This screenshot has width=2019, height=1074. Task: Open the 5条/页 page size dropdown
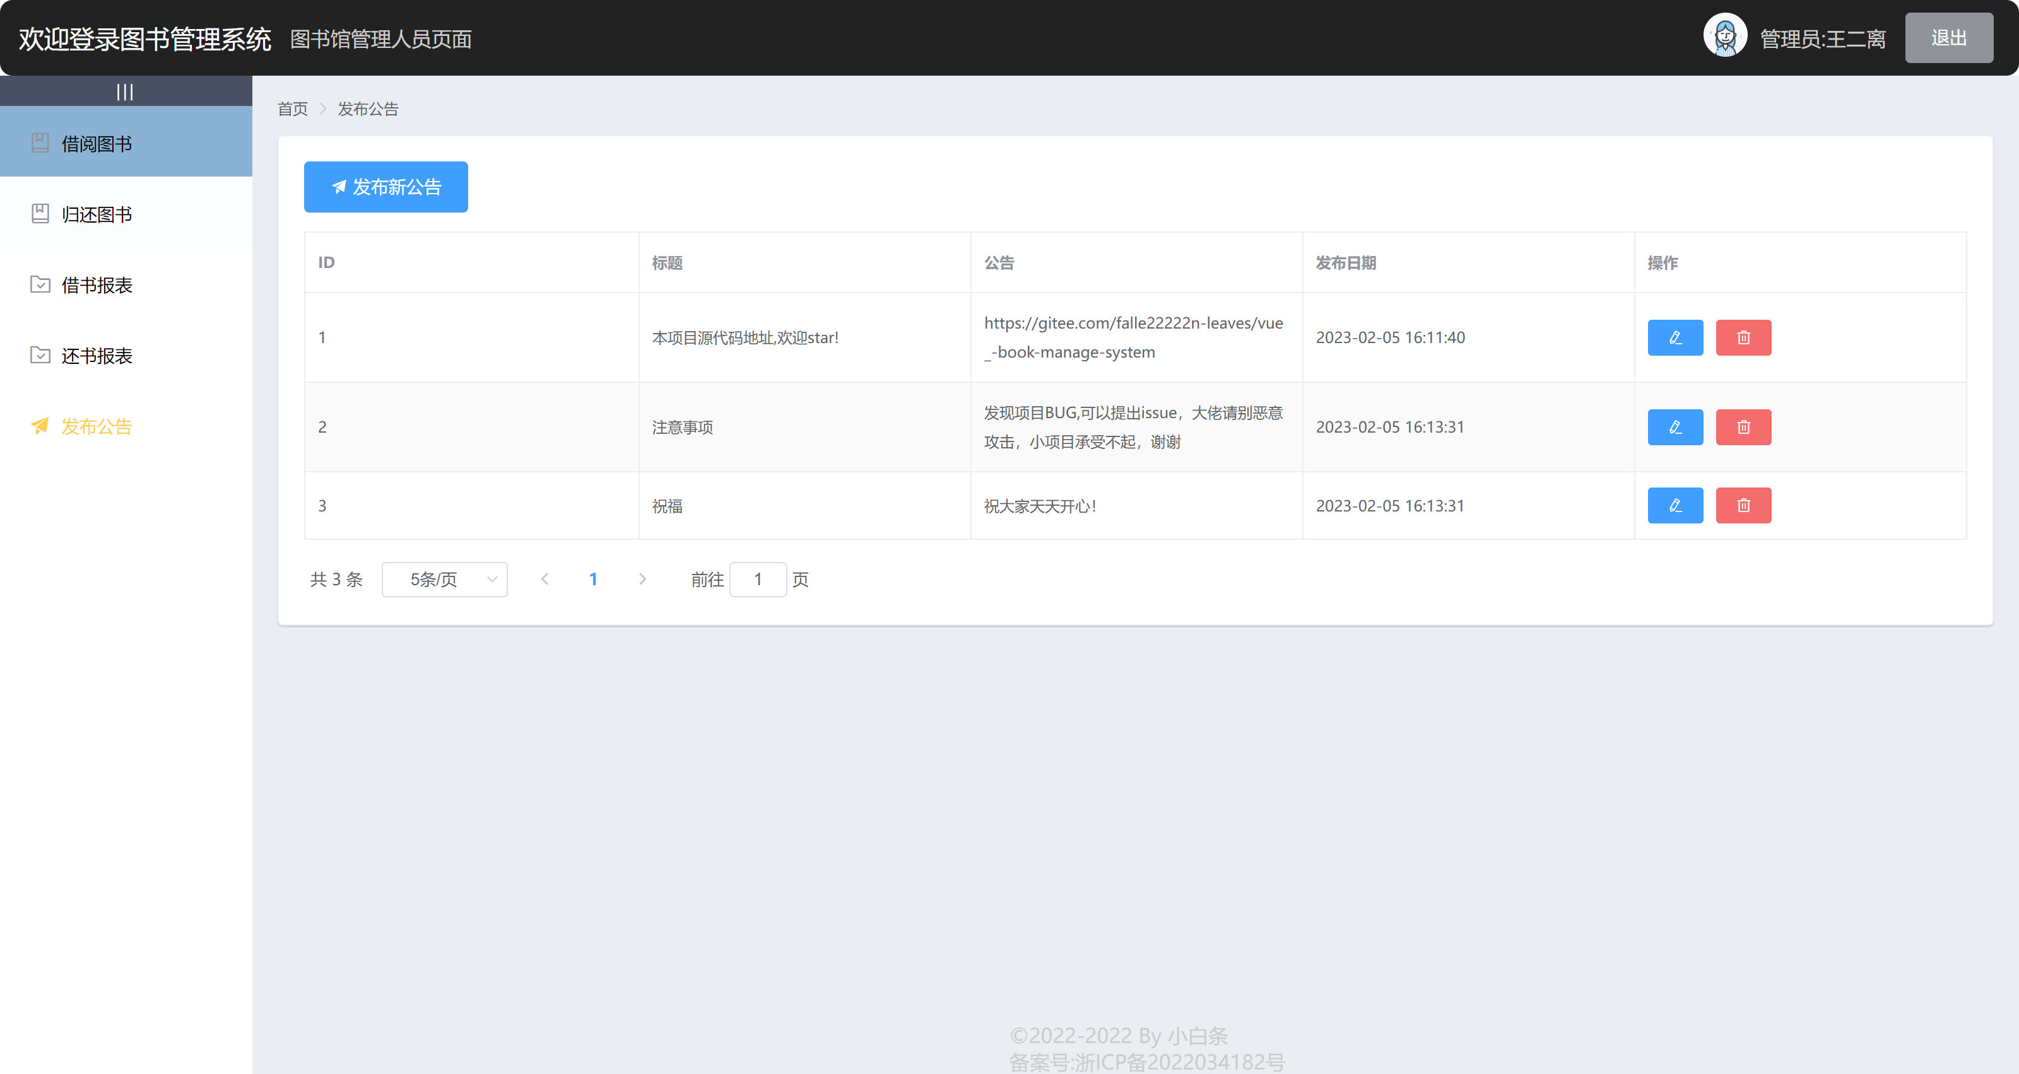[444, 580]
